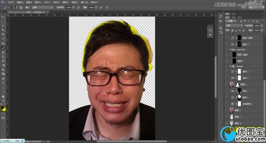Image resolution: width=266 pixels, height=143 pixels.
Task: Open layer blend mode dropdown
Action: click(234, 26)
